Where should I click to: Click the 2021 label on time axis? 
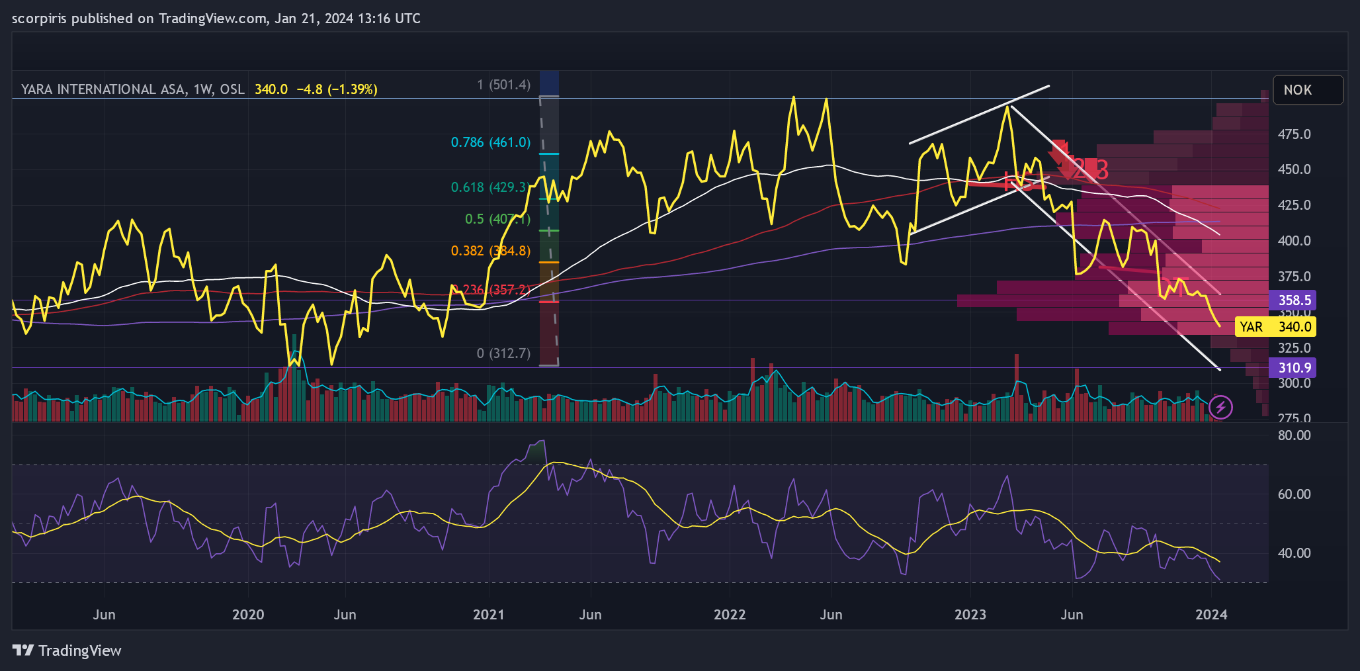point(489,615)
